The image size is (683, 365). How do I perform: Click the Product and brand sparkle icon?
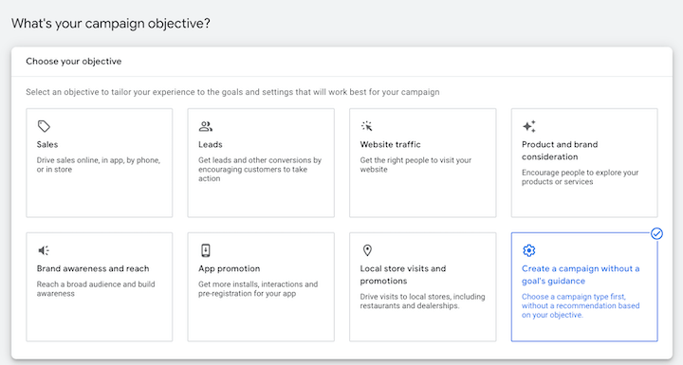(x=528, y=126)
